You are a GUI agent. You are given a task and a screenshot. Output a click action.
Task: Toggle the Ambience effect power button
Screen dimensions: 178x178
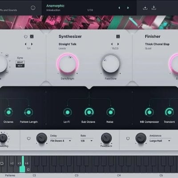pyautogui.click(x=128, y=138)
